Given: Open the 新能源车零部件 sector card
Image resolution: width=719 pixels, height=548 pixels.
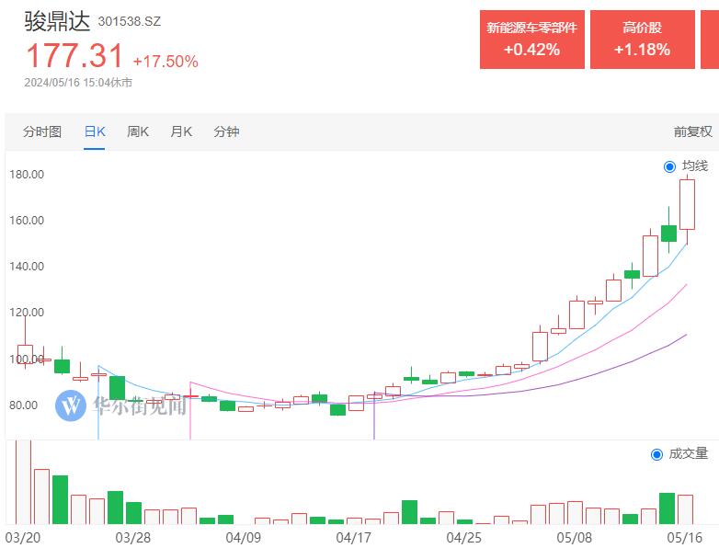Looking at the screenshot, I should [x=532, y=40].
